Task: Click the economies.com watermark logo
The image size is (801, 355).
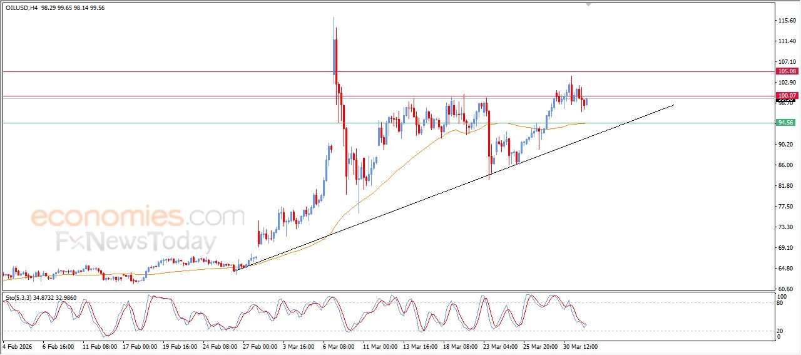Action: click(138, 217)
